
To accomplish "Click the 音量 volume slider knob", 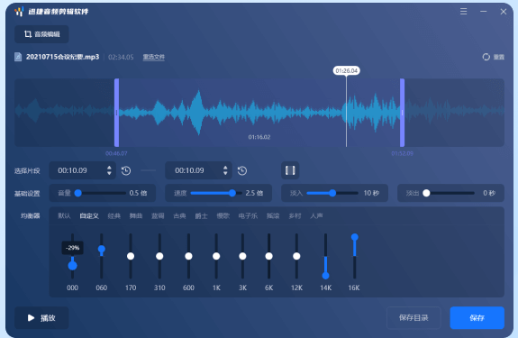I will [78, 193].
